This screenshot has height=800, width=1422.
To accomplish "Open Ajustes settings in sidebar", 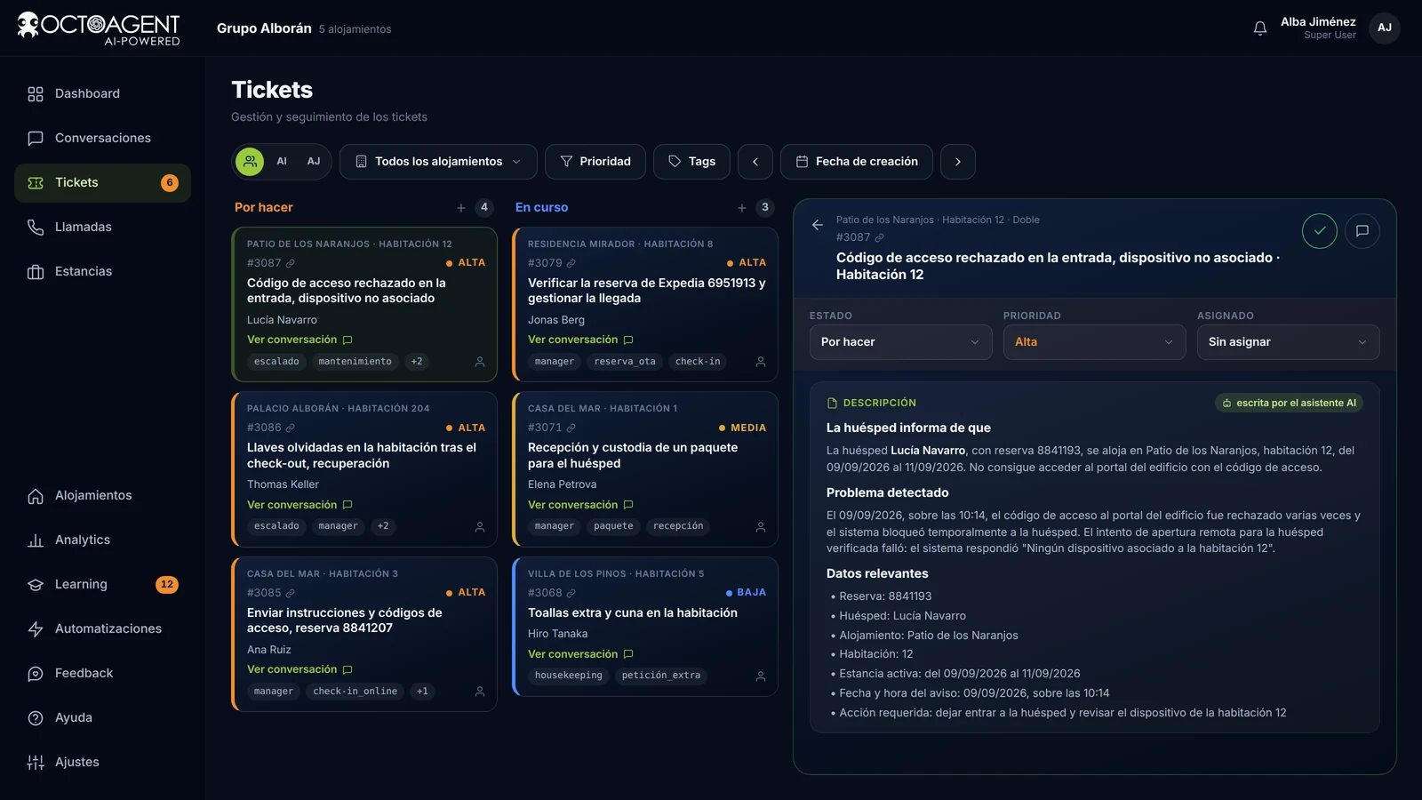I will pyautogui.click(x=102, y=762).
